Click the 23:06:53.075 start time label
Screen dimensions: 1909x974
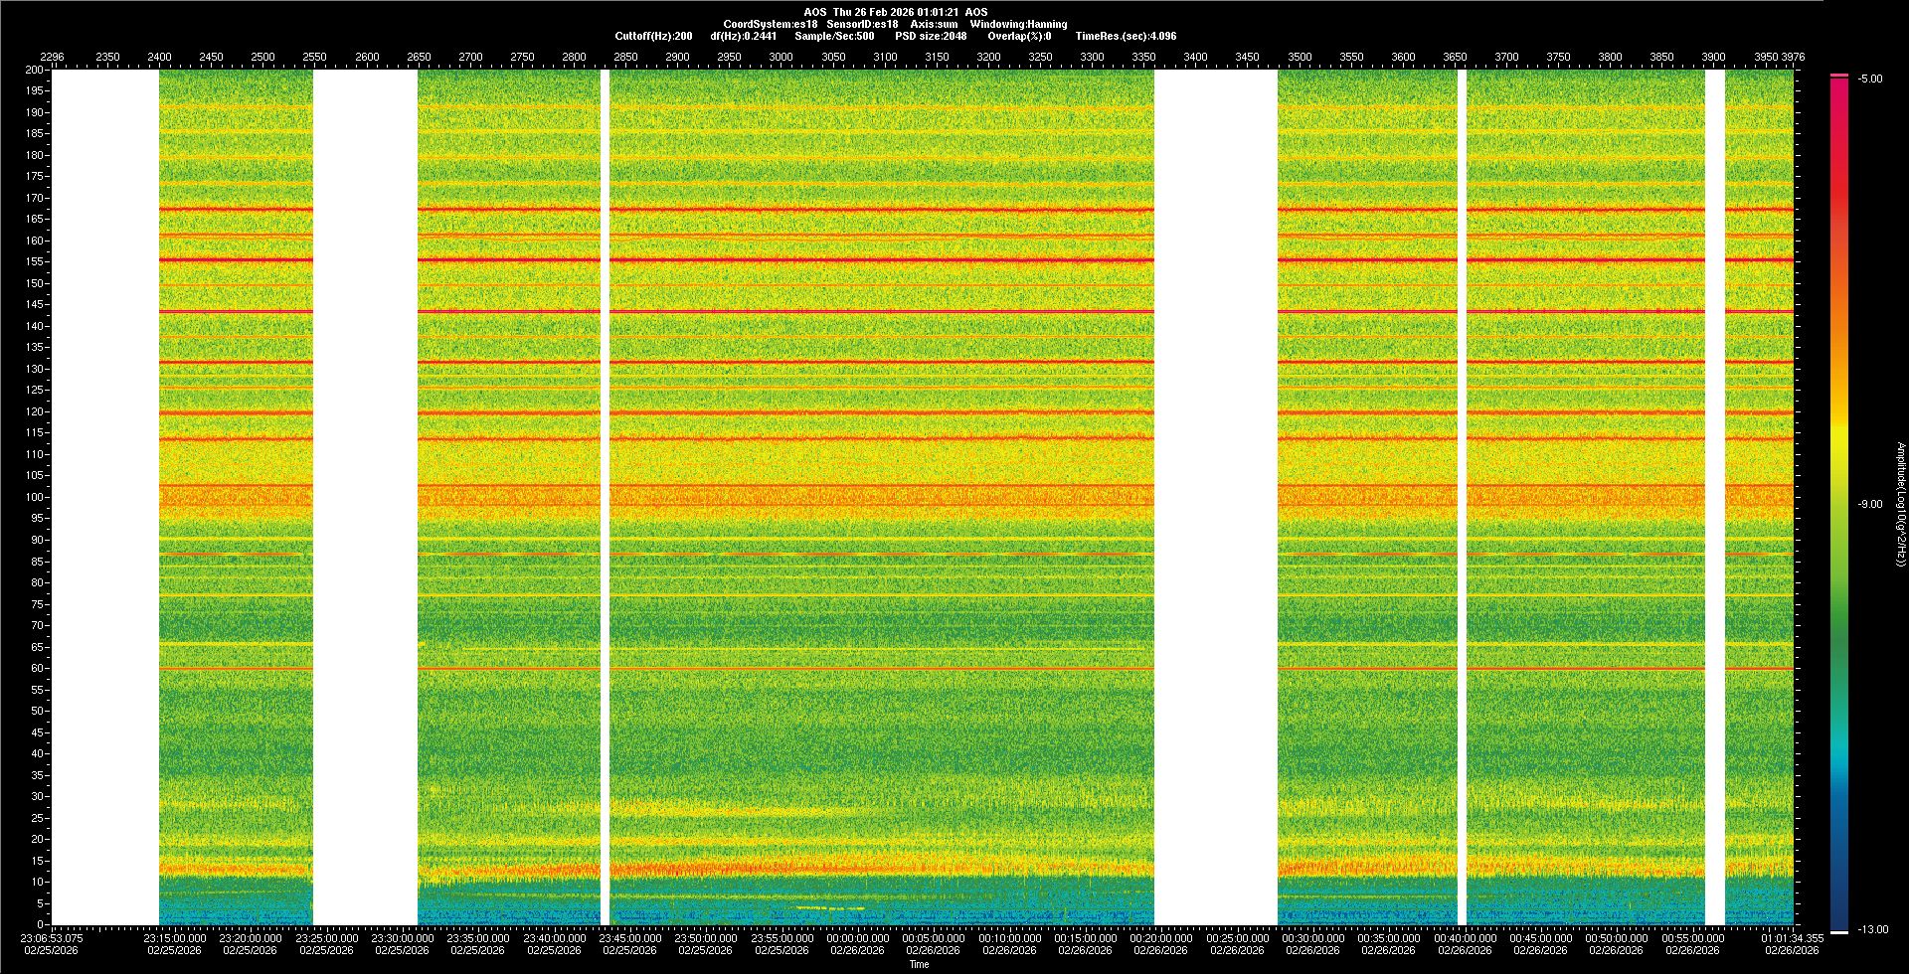coord(52,937)
